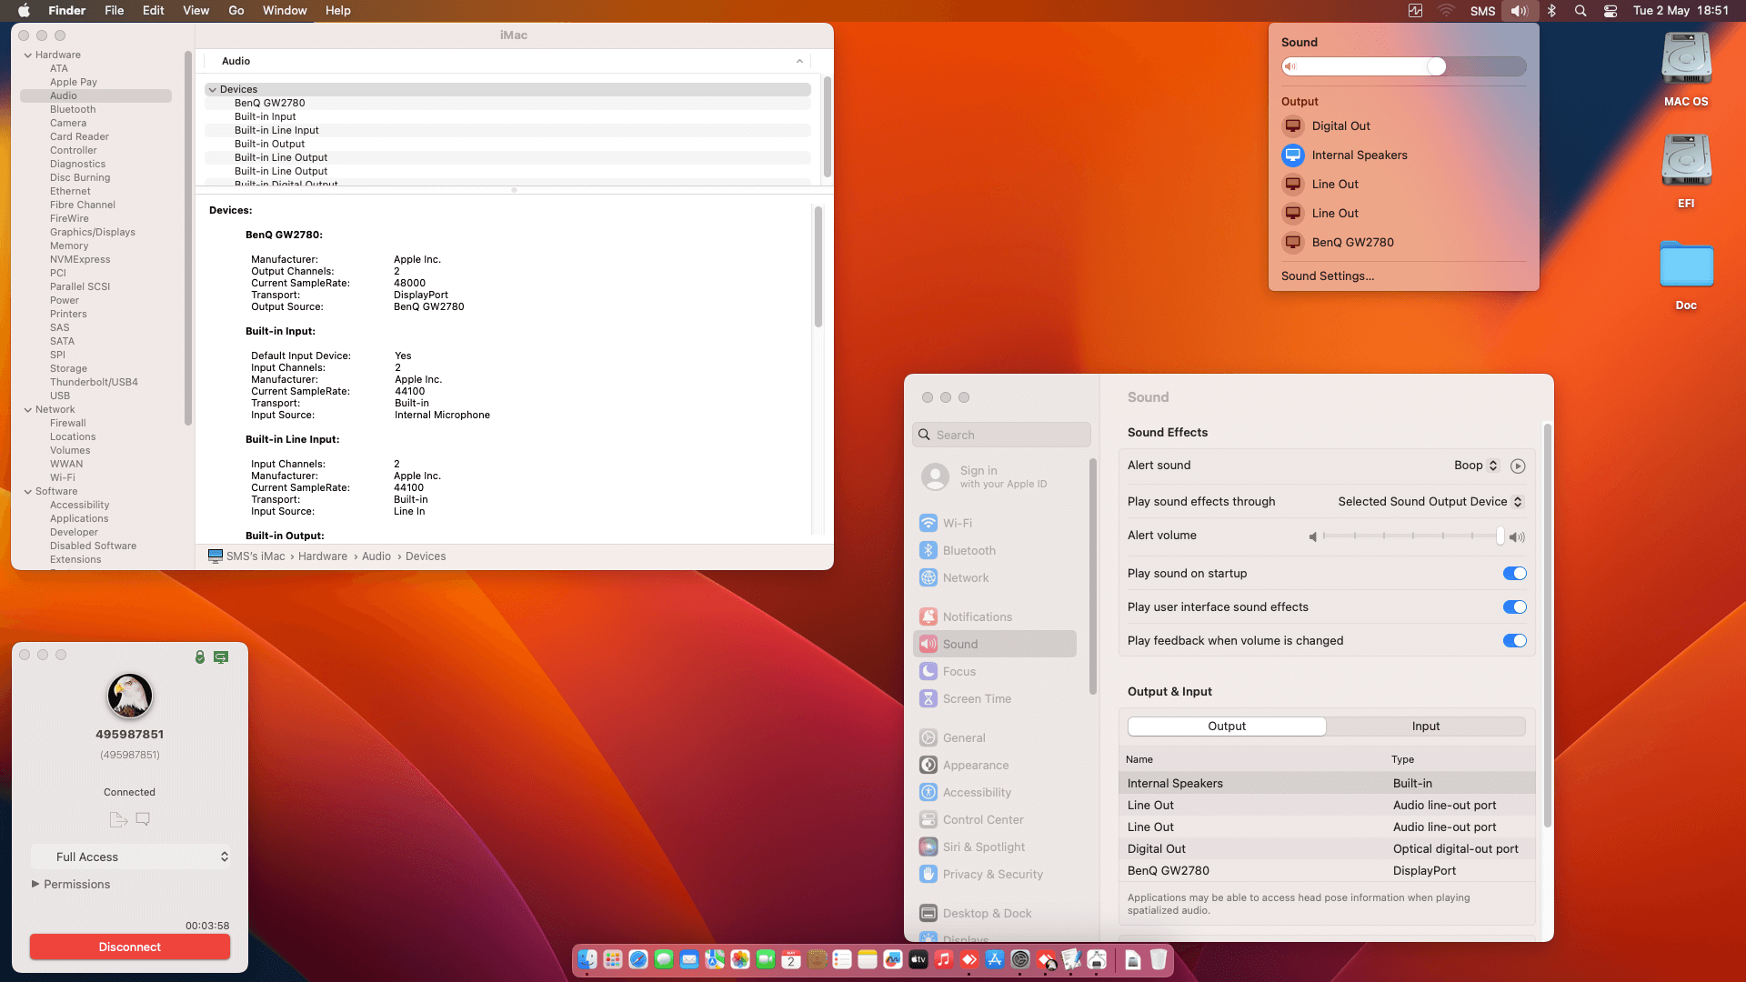Open the Trash in the Dock
The image size is (1746, 982).
(1159, 959)
